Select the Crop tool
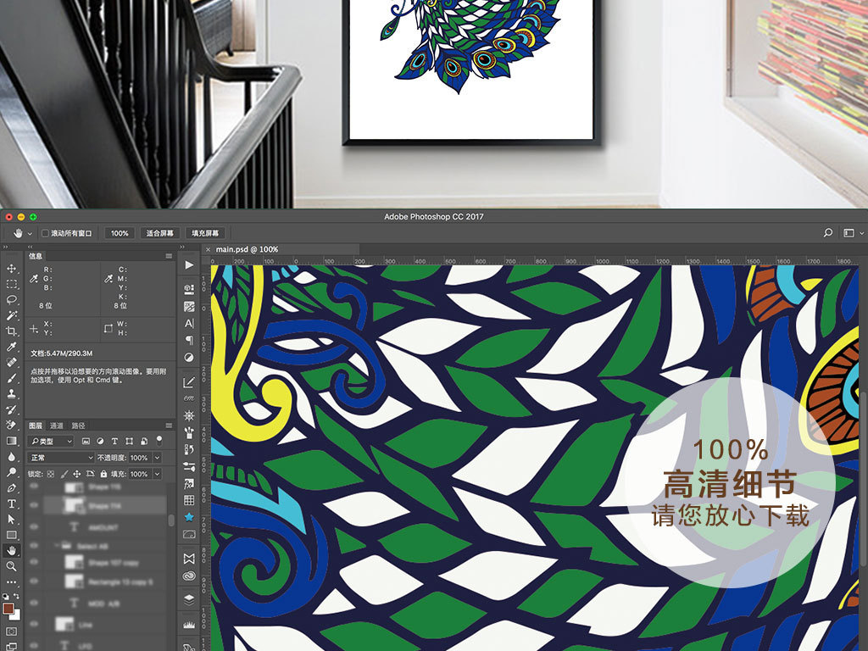This screenshot has width=868, height=651. [x=12, y=330]
